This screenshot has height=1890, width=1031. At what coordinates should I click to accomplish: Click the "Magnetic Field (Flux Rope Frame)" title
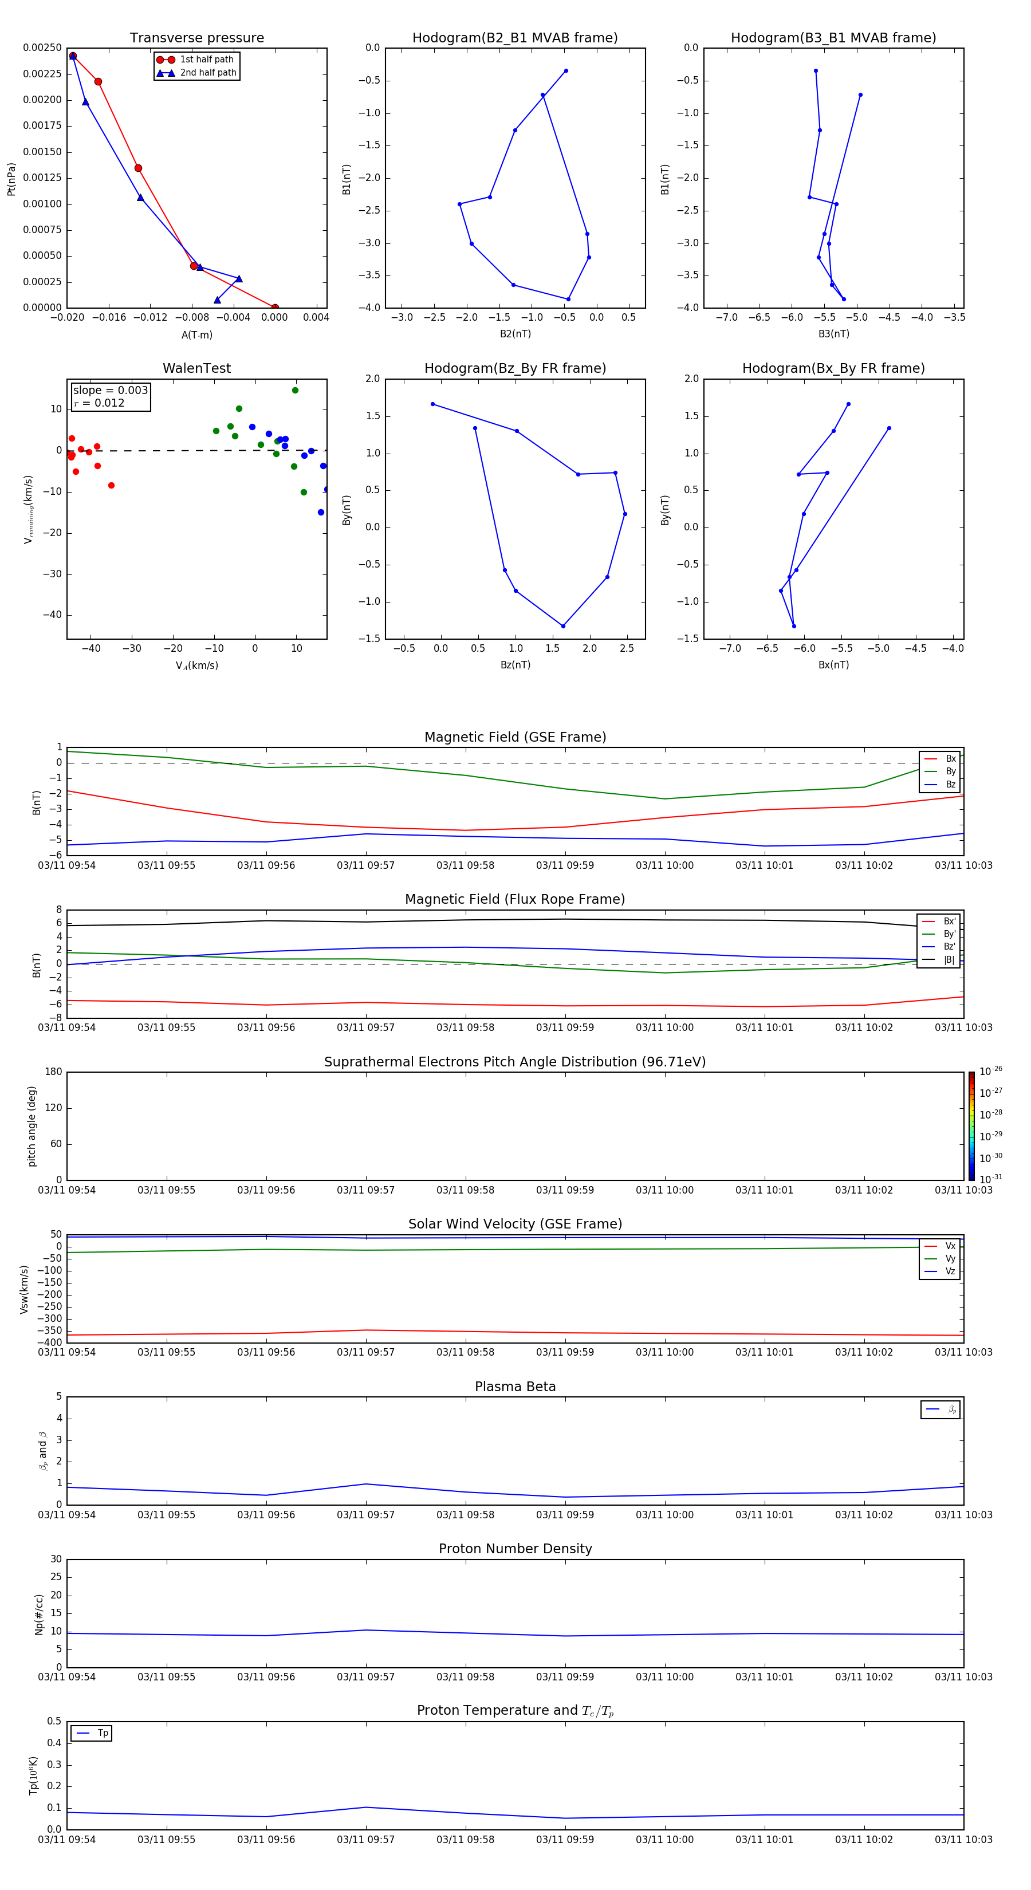click(x=515, y=900)
